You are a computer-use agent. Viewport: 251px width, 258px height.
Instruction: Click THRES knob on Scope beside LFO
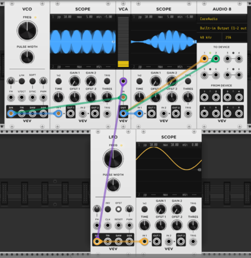[x=193, y=225]
